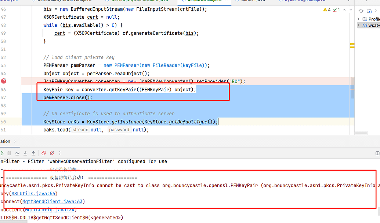The height and width of the screenshot is (223, 380).
Task: Reload all Maven projects
Action: point(361,11)
